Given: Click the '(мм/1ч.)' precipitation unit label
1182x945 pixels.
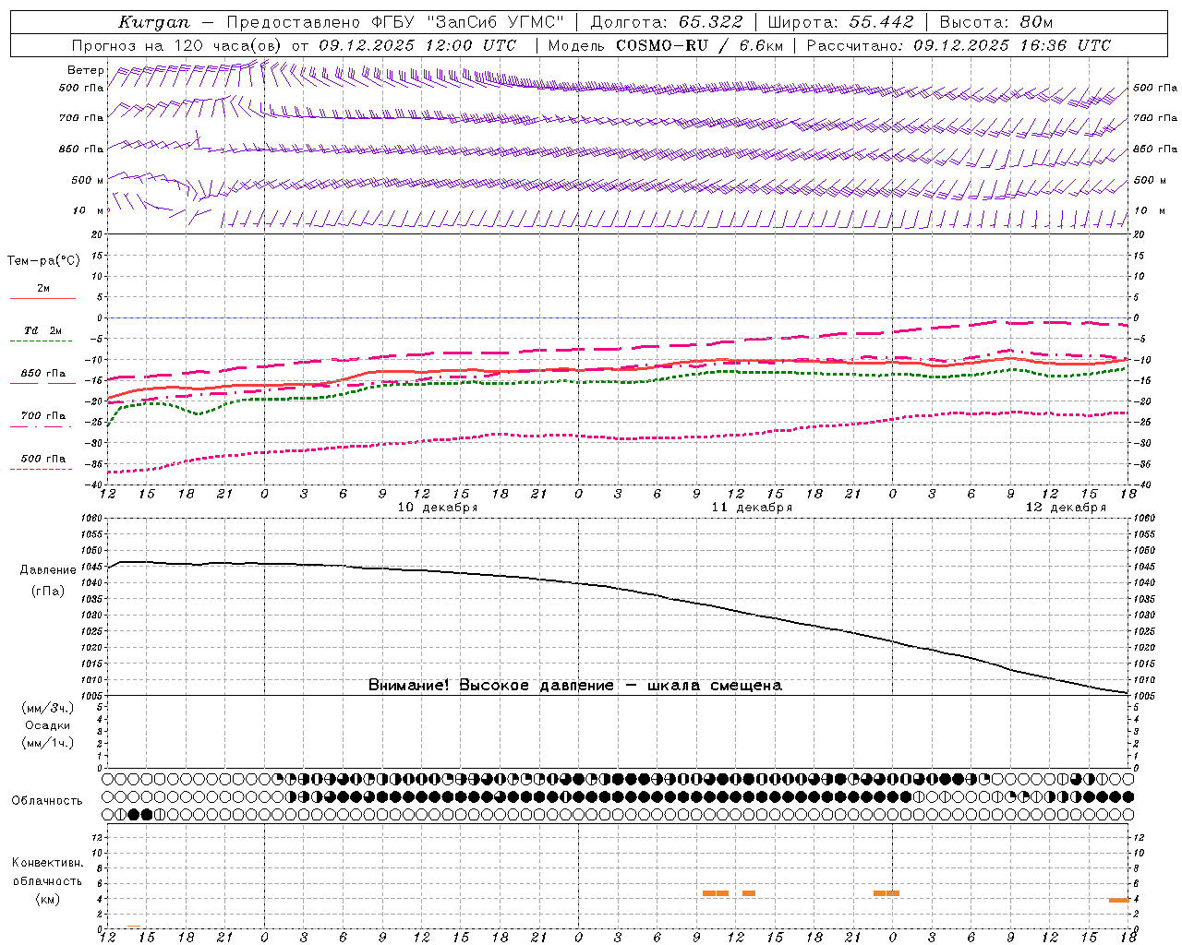Looking at the screenshot, I should click(x=48, y=743).
